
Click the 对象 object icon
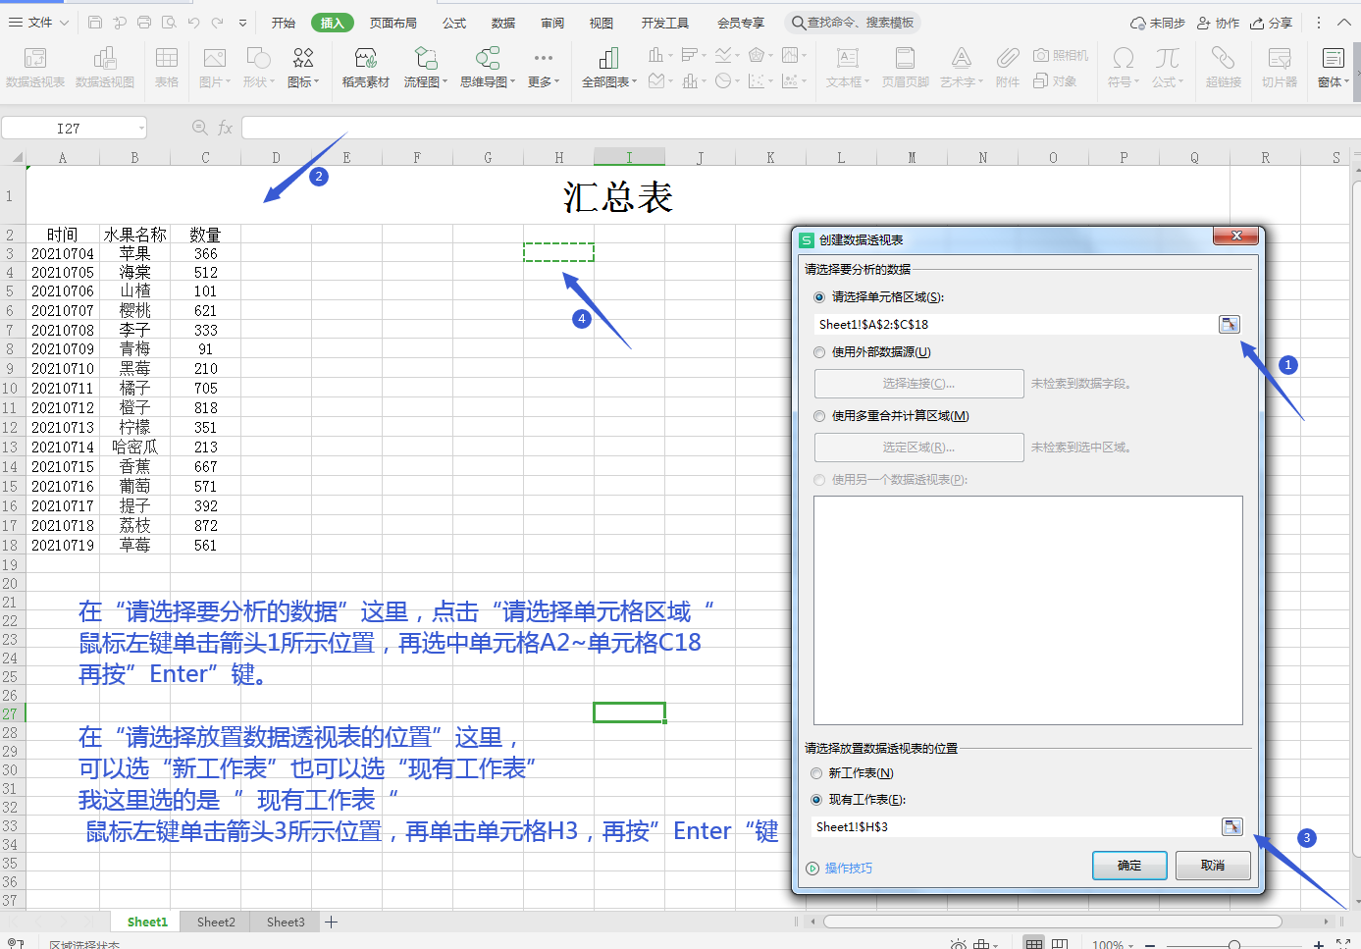coord(1055,81)
